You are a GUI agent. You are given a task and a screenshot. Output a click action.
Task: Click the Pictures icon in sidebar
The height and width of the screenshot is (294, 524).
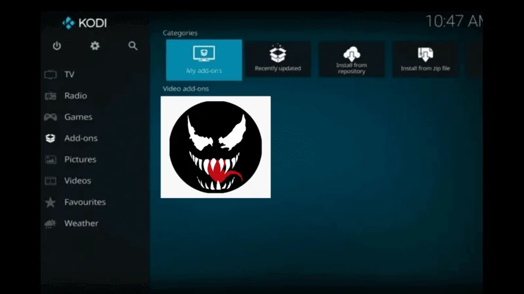pos(50,159)
